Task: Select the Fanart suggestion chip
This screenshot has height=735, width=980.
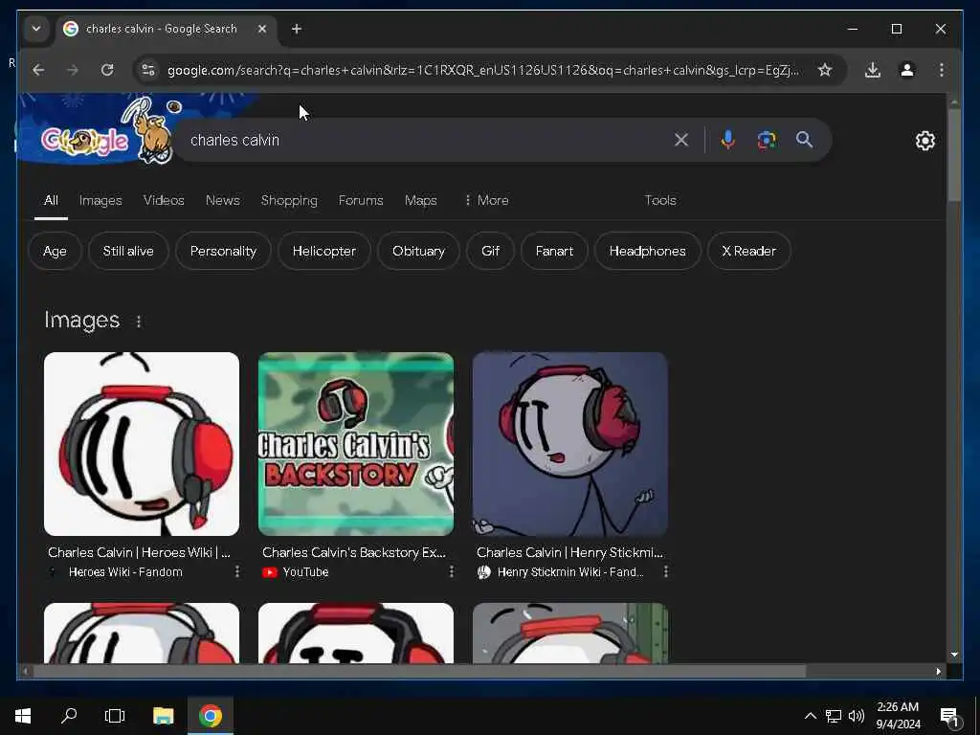Action: 554,251
